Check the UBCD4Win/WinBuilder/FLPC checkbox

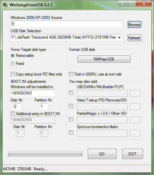(71, 92)
